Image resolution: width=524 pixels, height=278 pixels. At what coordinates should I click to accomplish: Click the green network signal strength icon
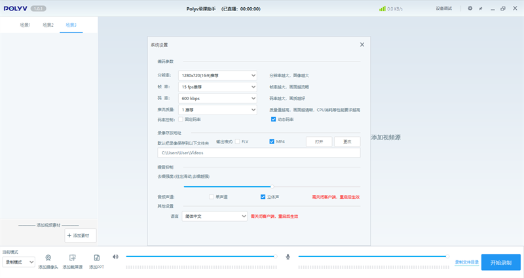coord(382,9)
